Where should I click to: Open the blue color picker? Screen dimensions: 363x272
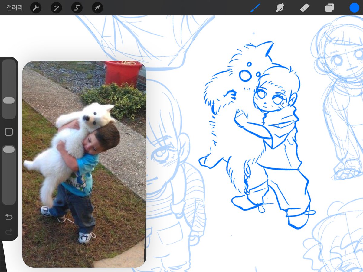click(x=354, y=8)
